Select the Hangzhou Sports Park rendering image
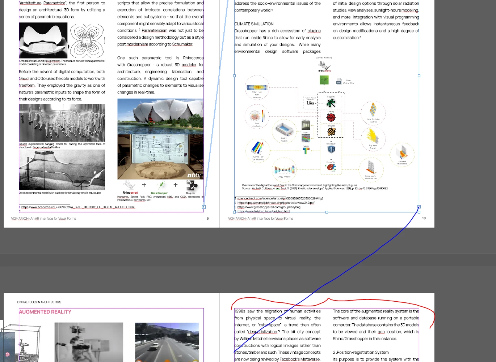 click(160, 116)
